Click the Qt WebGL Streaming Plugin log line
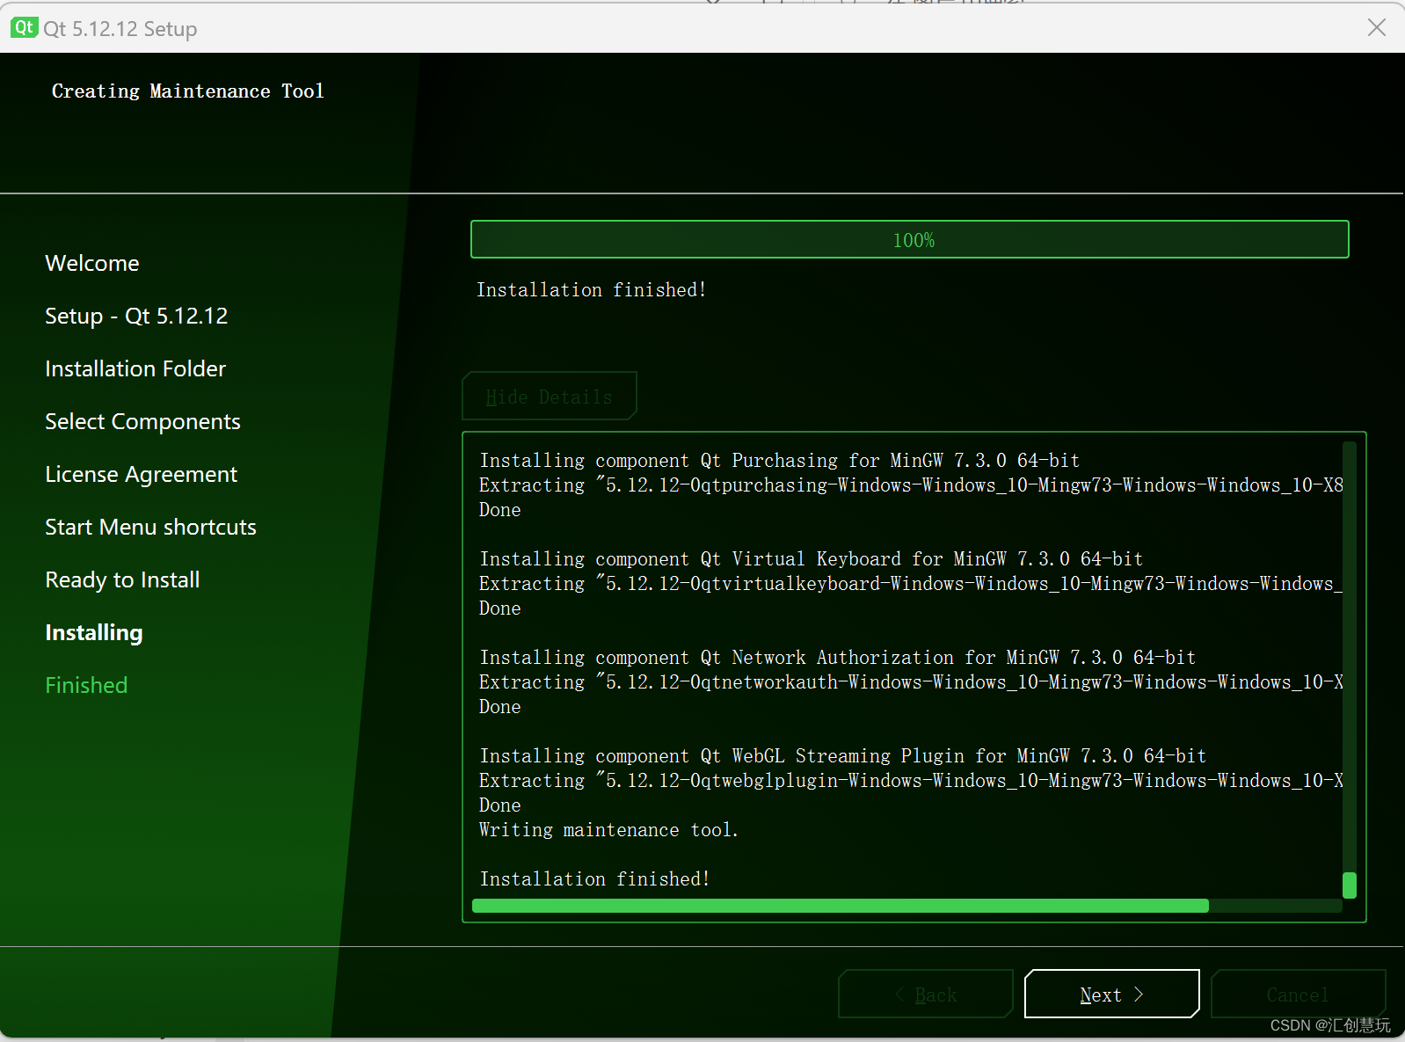The height and width of the screenshot is (1042, 1405). 843,755
